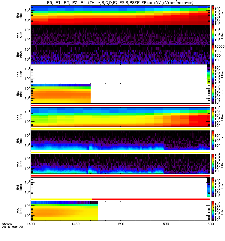Viewport: 225px width, 241px height.
Task: Select the color bar beside thb ions panel
Action: [213, 140]
